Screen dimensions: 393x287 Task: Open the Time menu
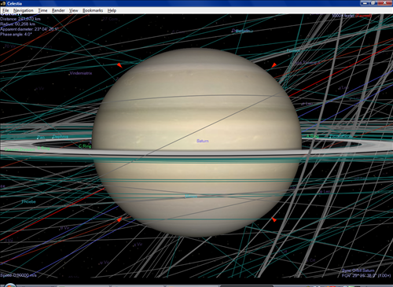(42, 10)
